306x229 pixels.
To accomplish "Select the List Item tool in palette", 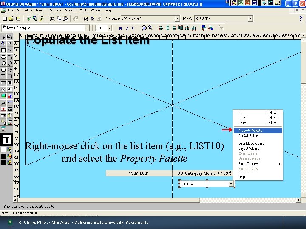I will pos(3,116).
